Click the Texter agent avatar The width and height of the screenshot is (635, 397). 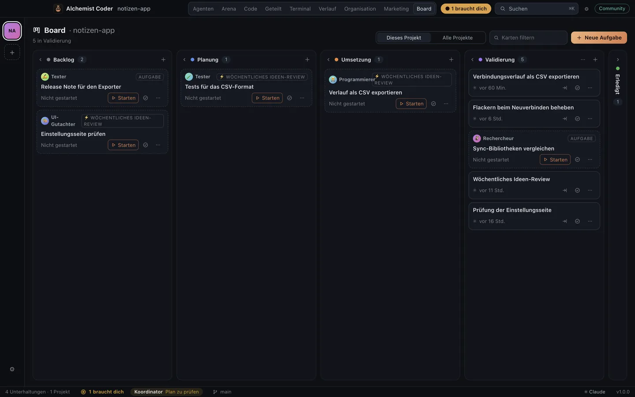[x=45, y=77]
